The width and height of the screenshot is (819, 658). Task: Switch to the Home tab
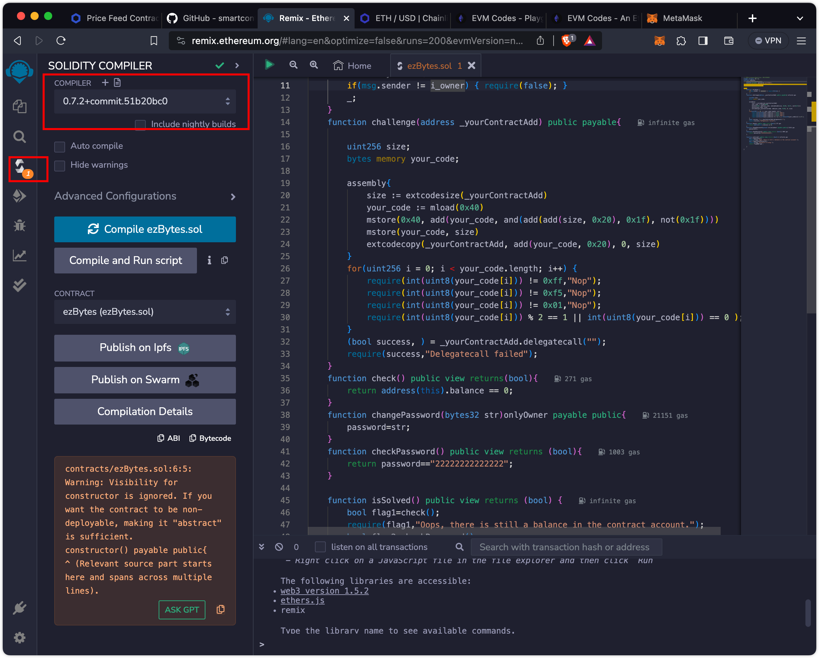tap(352, 66)
